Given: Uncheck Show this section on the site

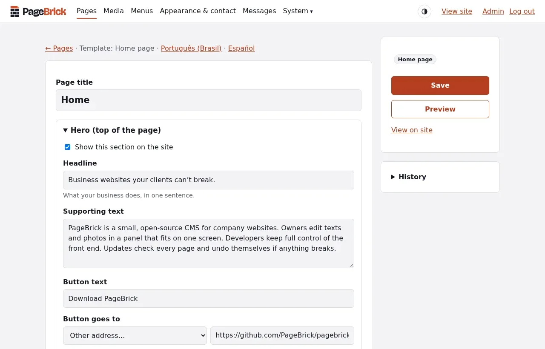Looking at the screenshot, I should (67, 147).
